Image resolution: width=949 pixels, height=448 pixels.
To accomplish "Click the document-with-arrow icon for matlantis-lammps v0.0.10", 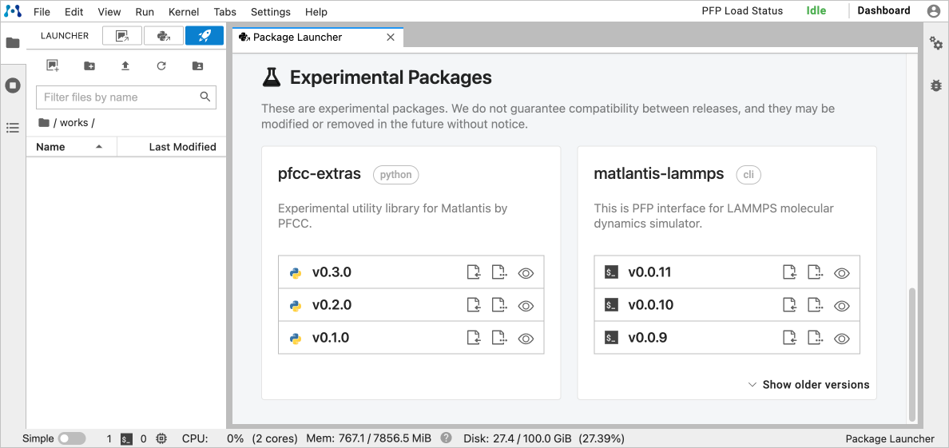I will click(789, 305).
